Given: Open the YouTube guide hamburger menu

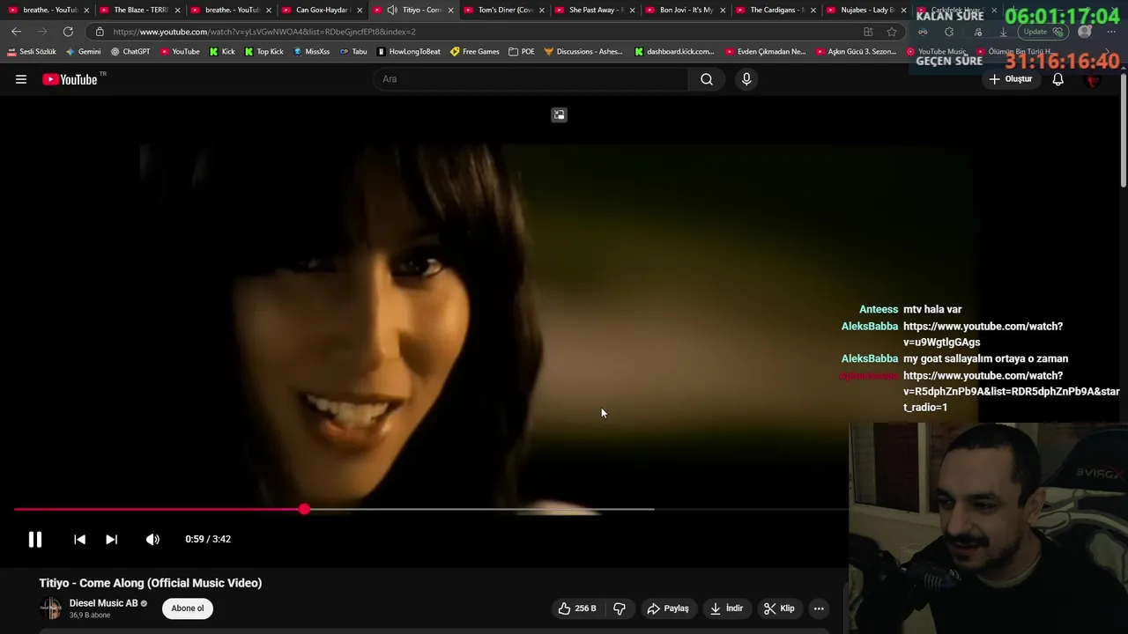Looking at the screenshot, I should tap(21, 79).
